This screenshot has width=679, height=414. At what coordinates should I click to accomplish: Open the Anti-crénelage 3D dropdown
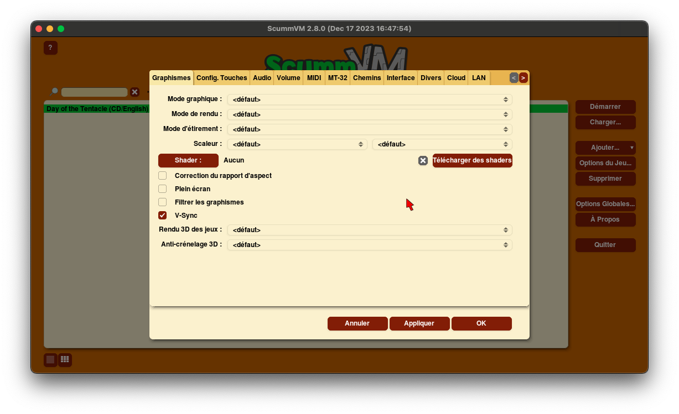(x=370, y=245)
